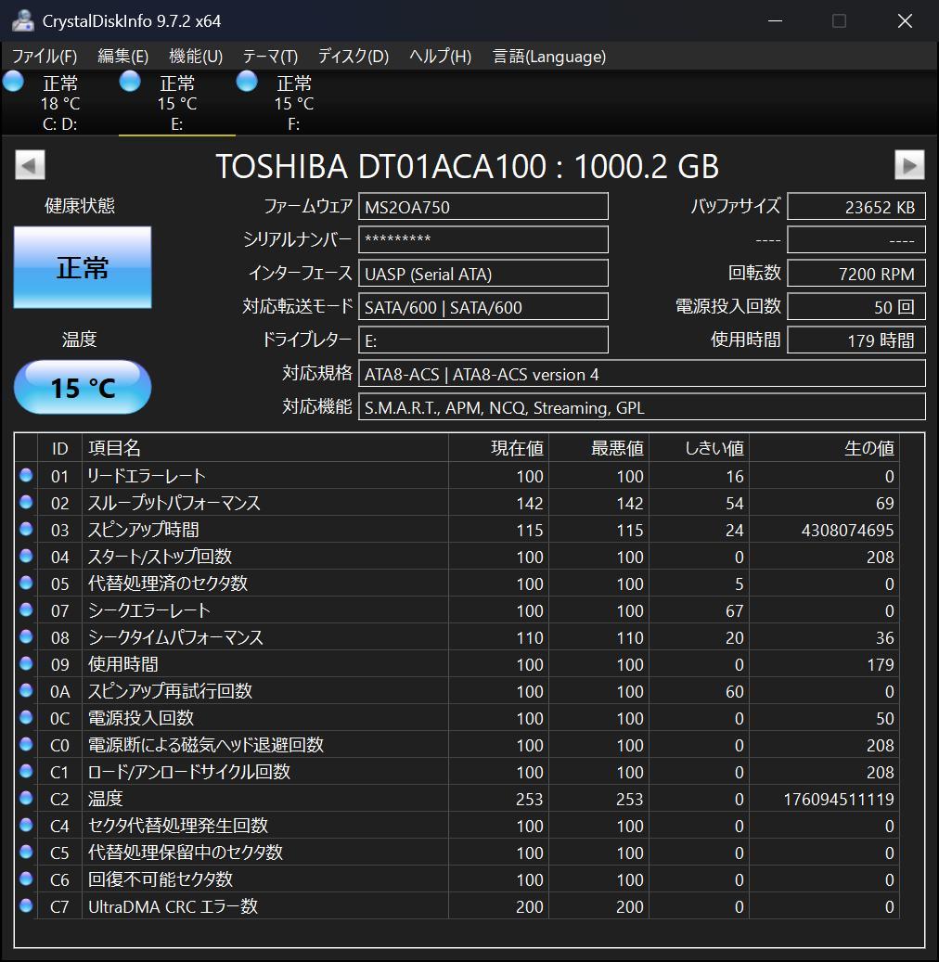Open the 機能(U) menu

(194, 56)
